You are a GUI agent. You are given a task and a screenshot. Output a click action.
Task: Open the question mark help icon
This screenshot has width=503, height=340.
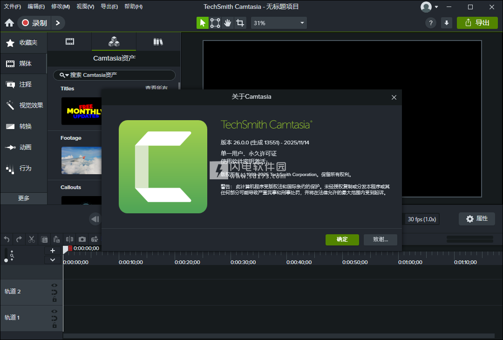[431, 23]
